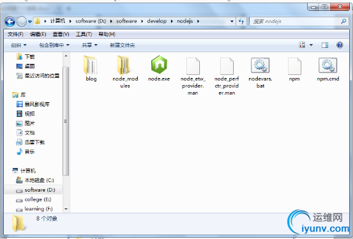Click the software folder breadcrumb
This screenshot has height=239, width=353.
(126, 21)
